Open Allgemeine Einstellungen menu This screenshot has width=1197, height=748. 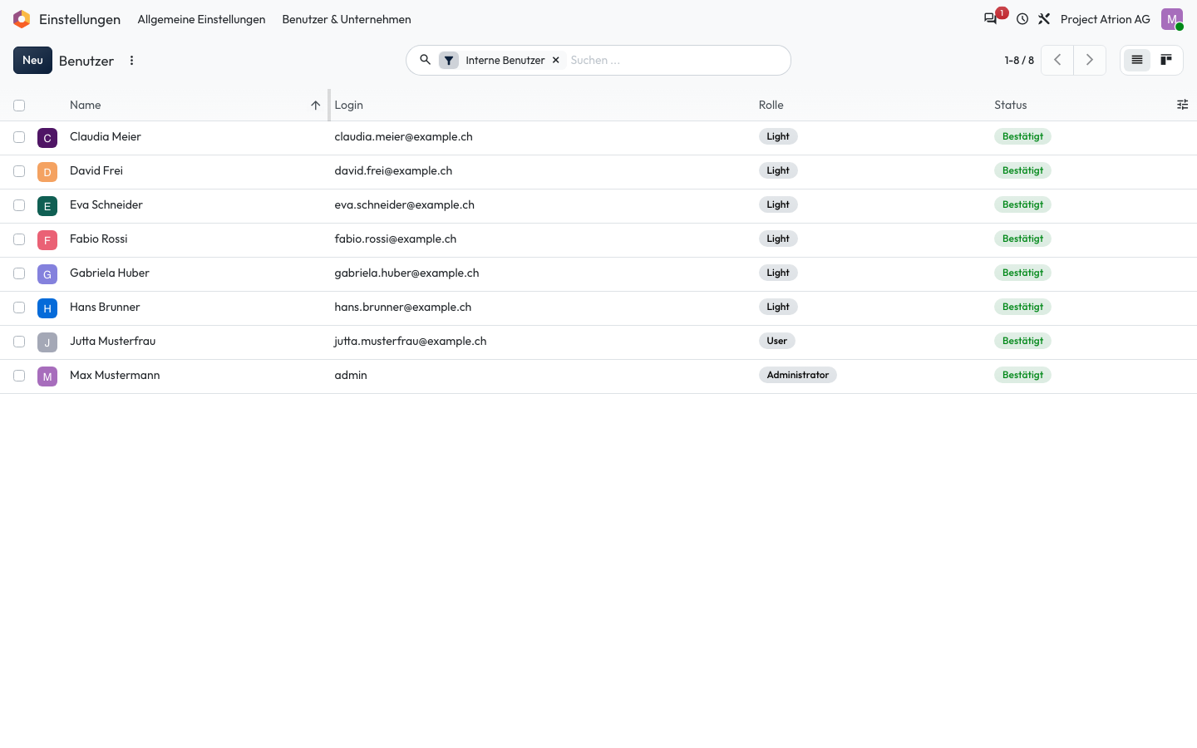click(201, 19)
